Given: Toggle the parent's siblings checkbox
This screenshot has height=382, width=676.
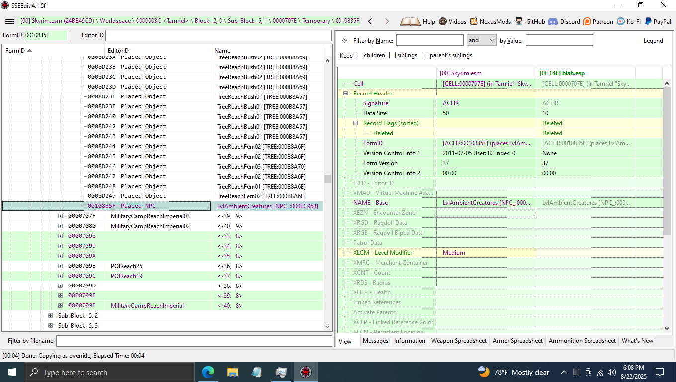Looking at the screenshot, I should tap(425, 55).
